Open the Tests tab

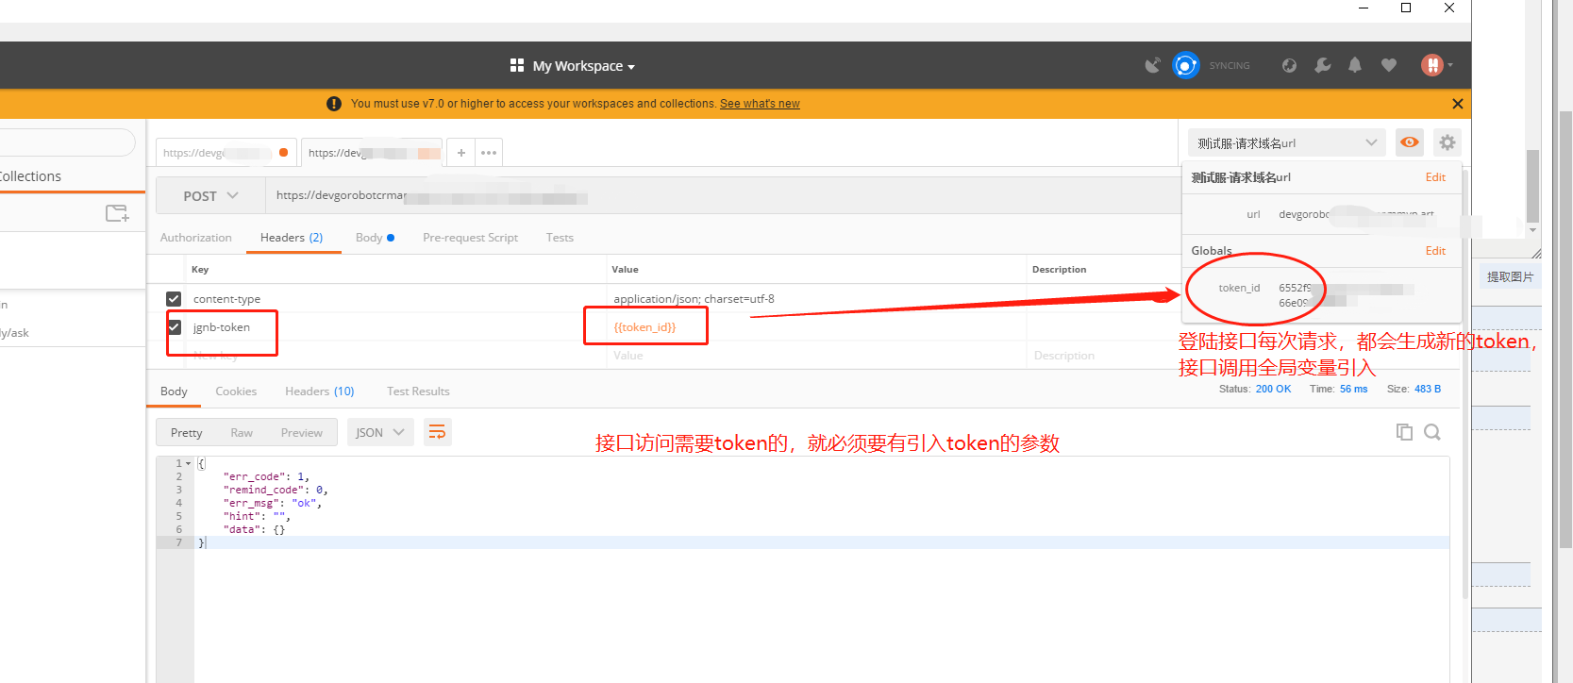pos(560,238)
